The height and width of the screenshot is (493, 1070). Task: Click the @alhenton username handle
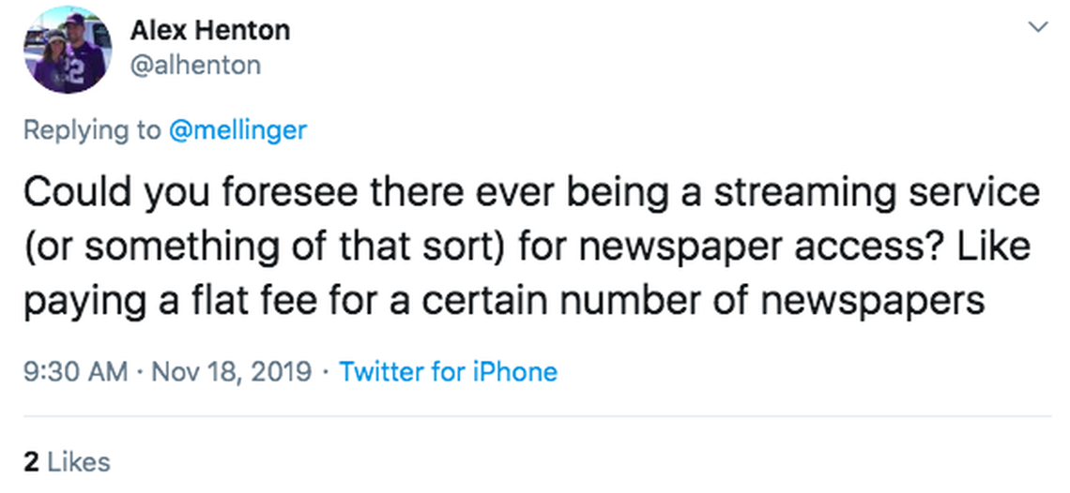[x=195, y=64]
